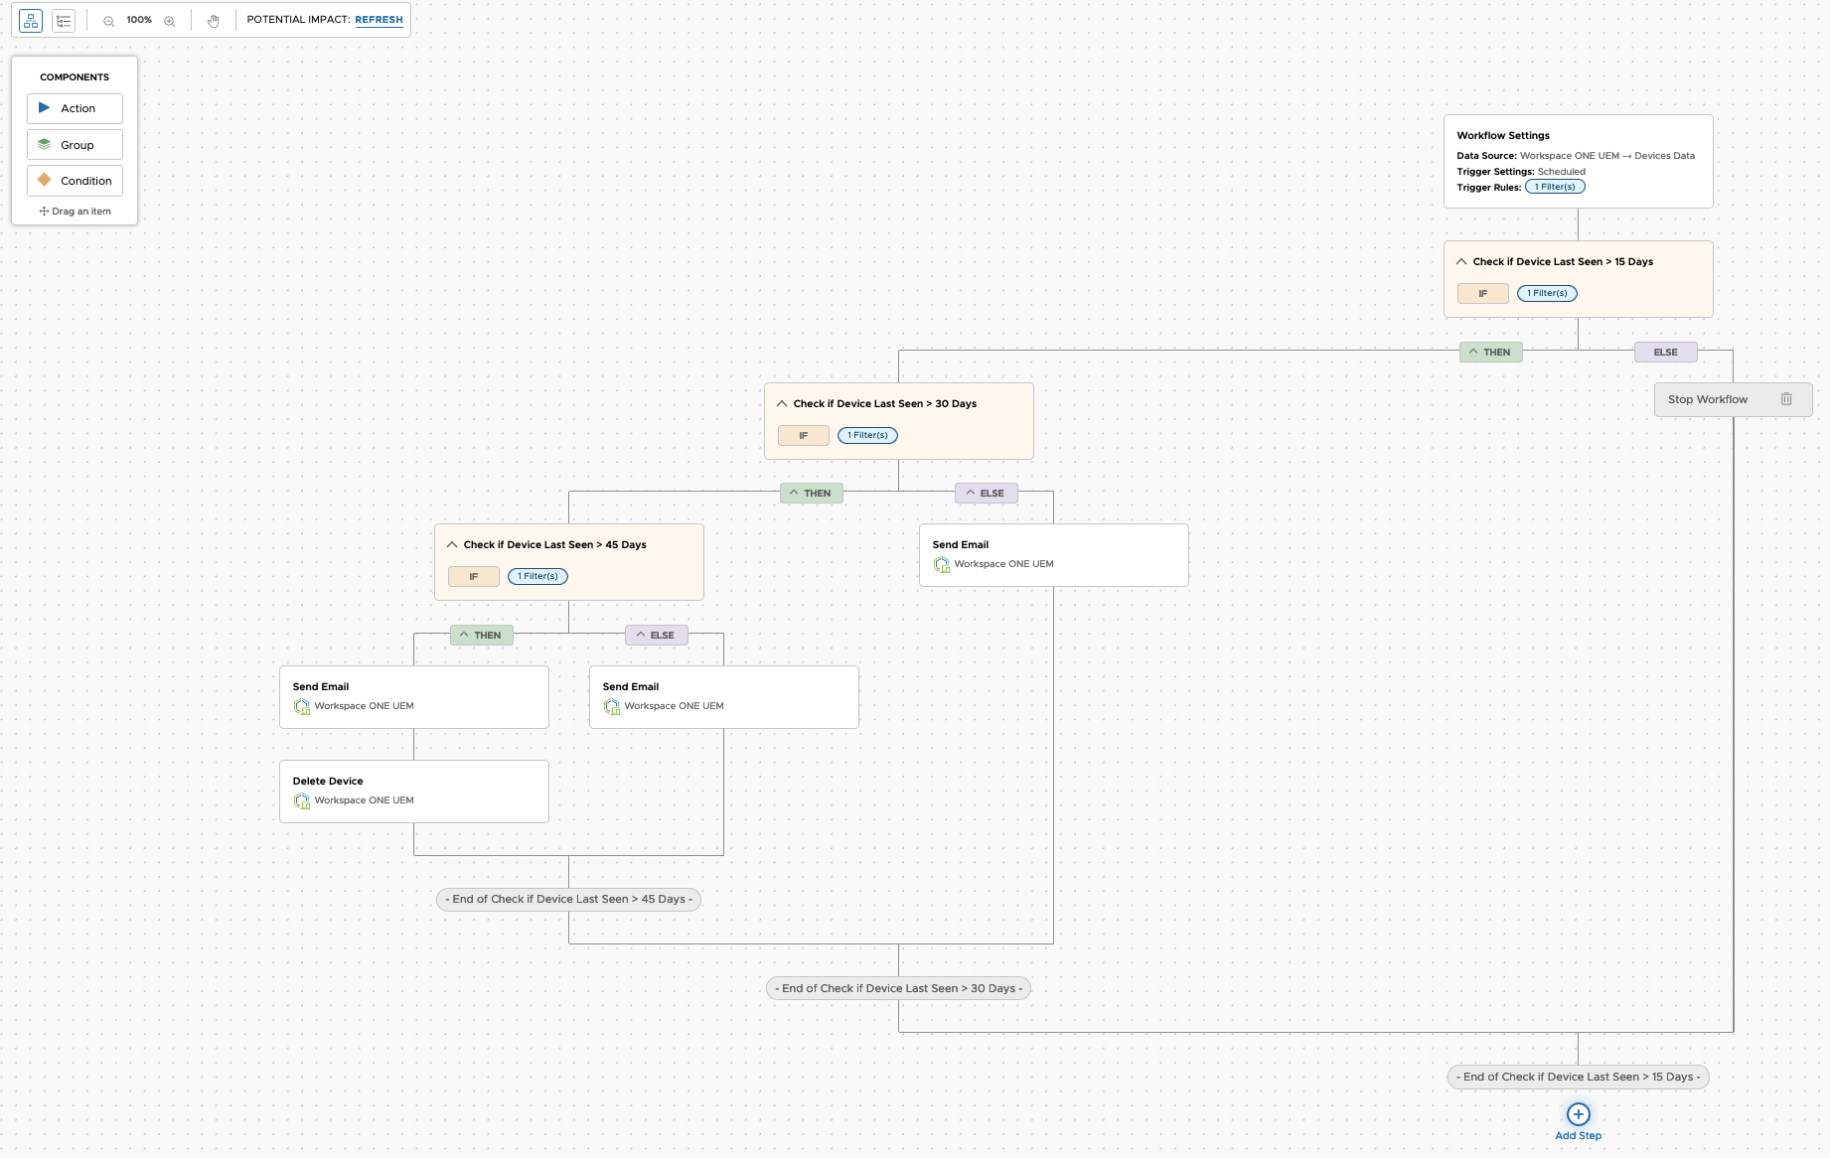Viewport: 1830px width, 1158px height.
Task: Click the green Group component icon
Action: coord(44,143)
